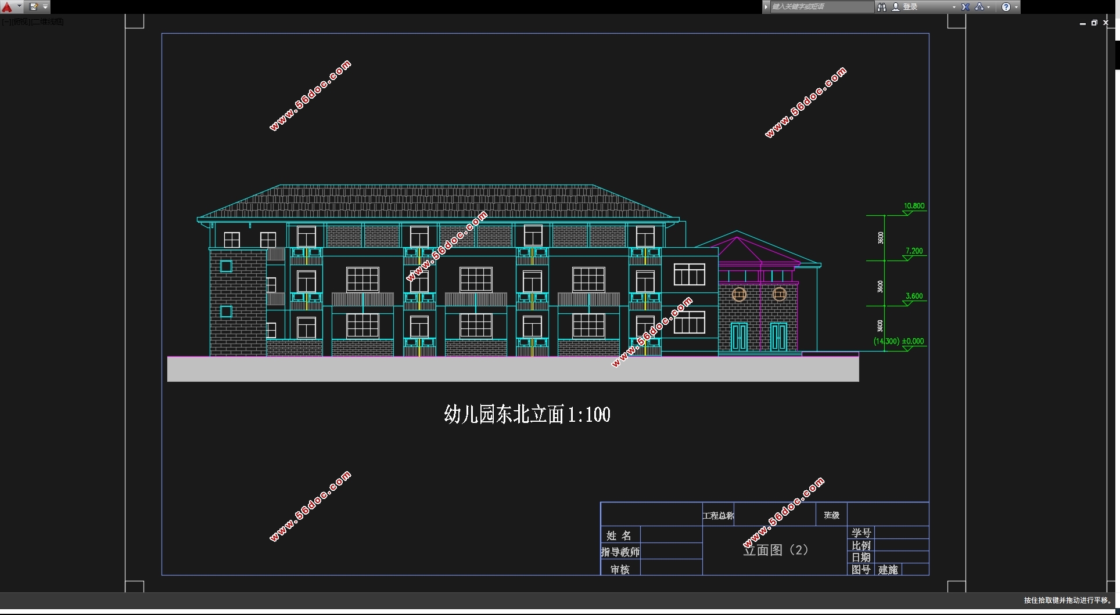The height and width of the screenshot is (615, 1120).
Task: Click the 工程总称 cell in title block
Action: point(718,515)
